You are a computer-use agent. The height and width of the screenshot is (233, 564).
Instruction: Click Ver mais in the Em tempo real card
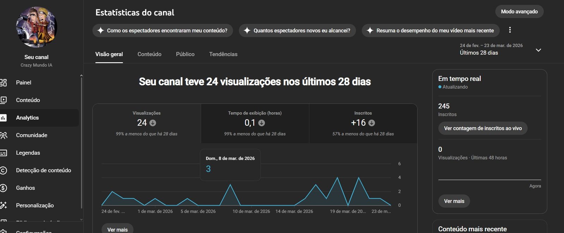(x=454, y=201)
